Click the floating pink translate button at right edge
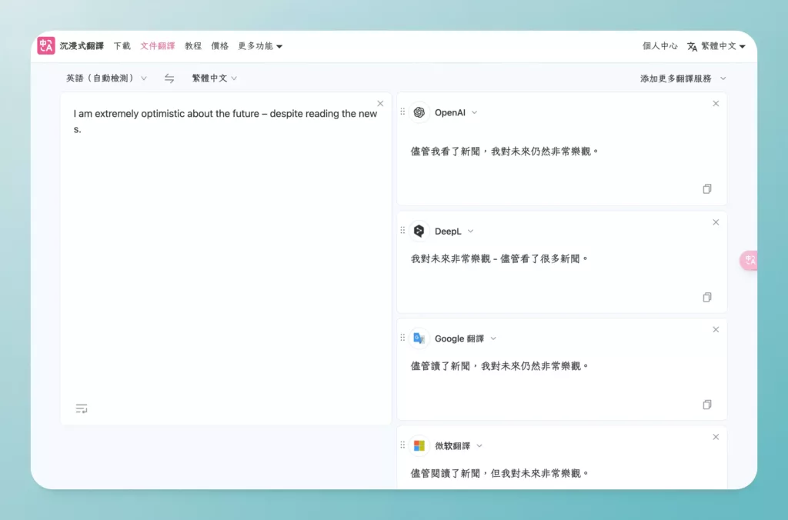 click(x=749, y=260)
